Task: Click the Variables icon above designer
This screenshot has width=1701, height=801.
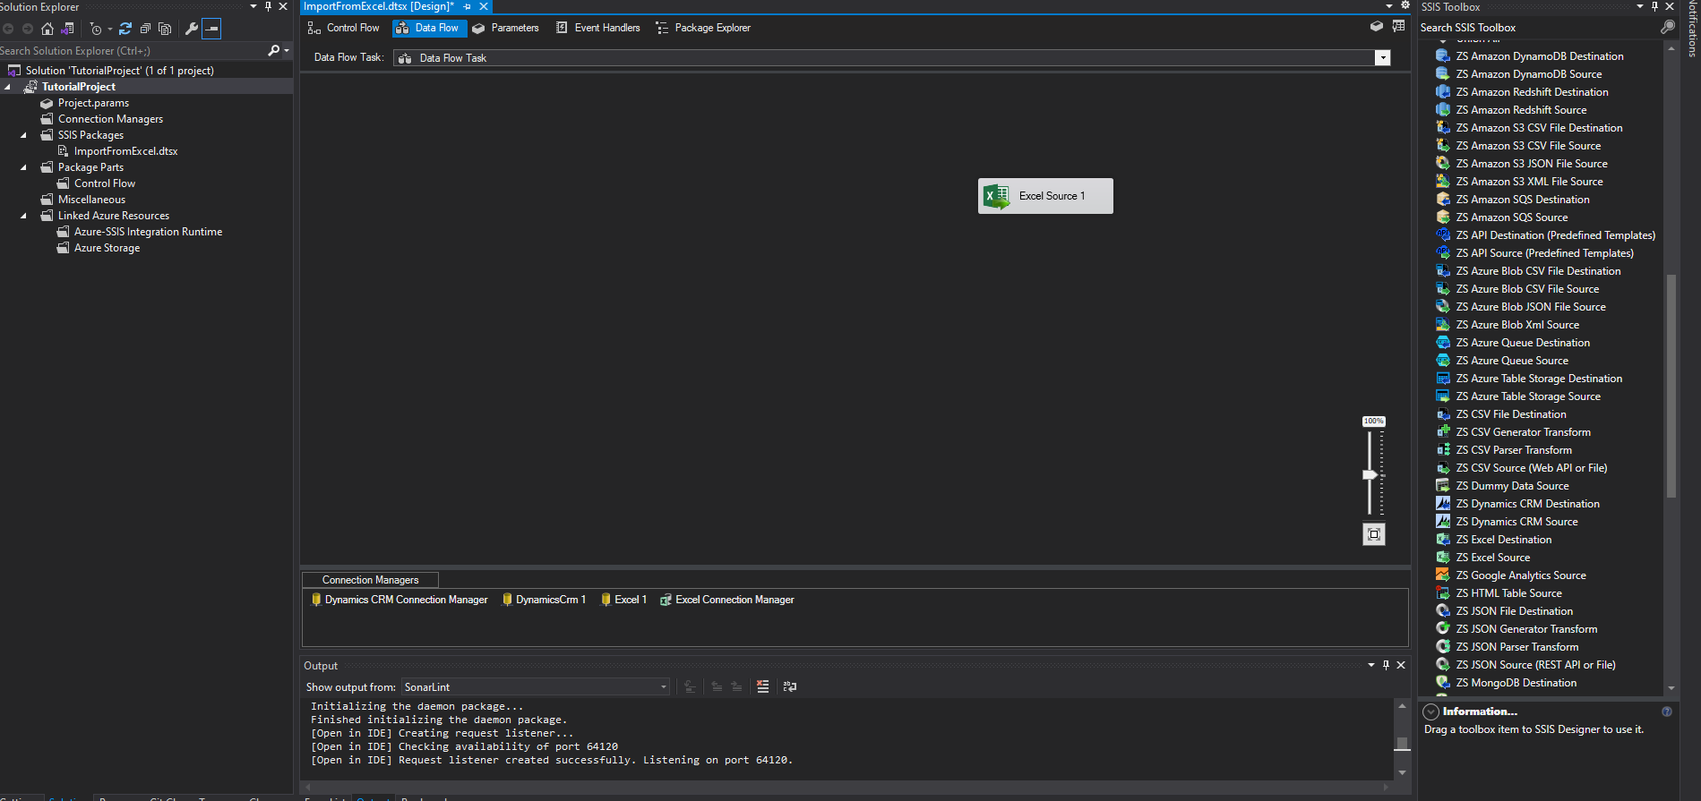Action: click(1398, 27)
